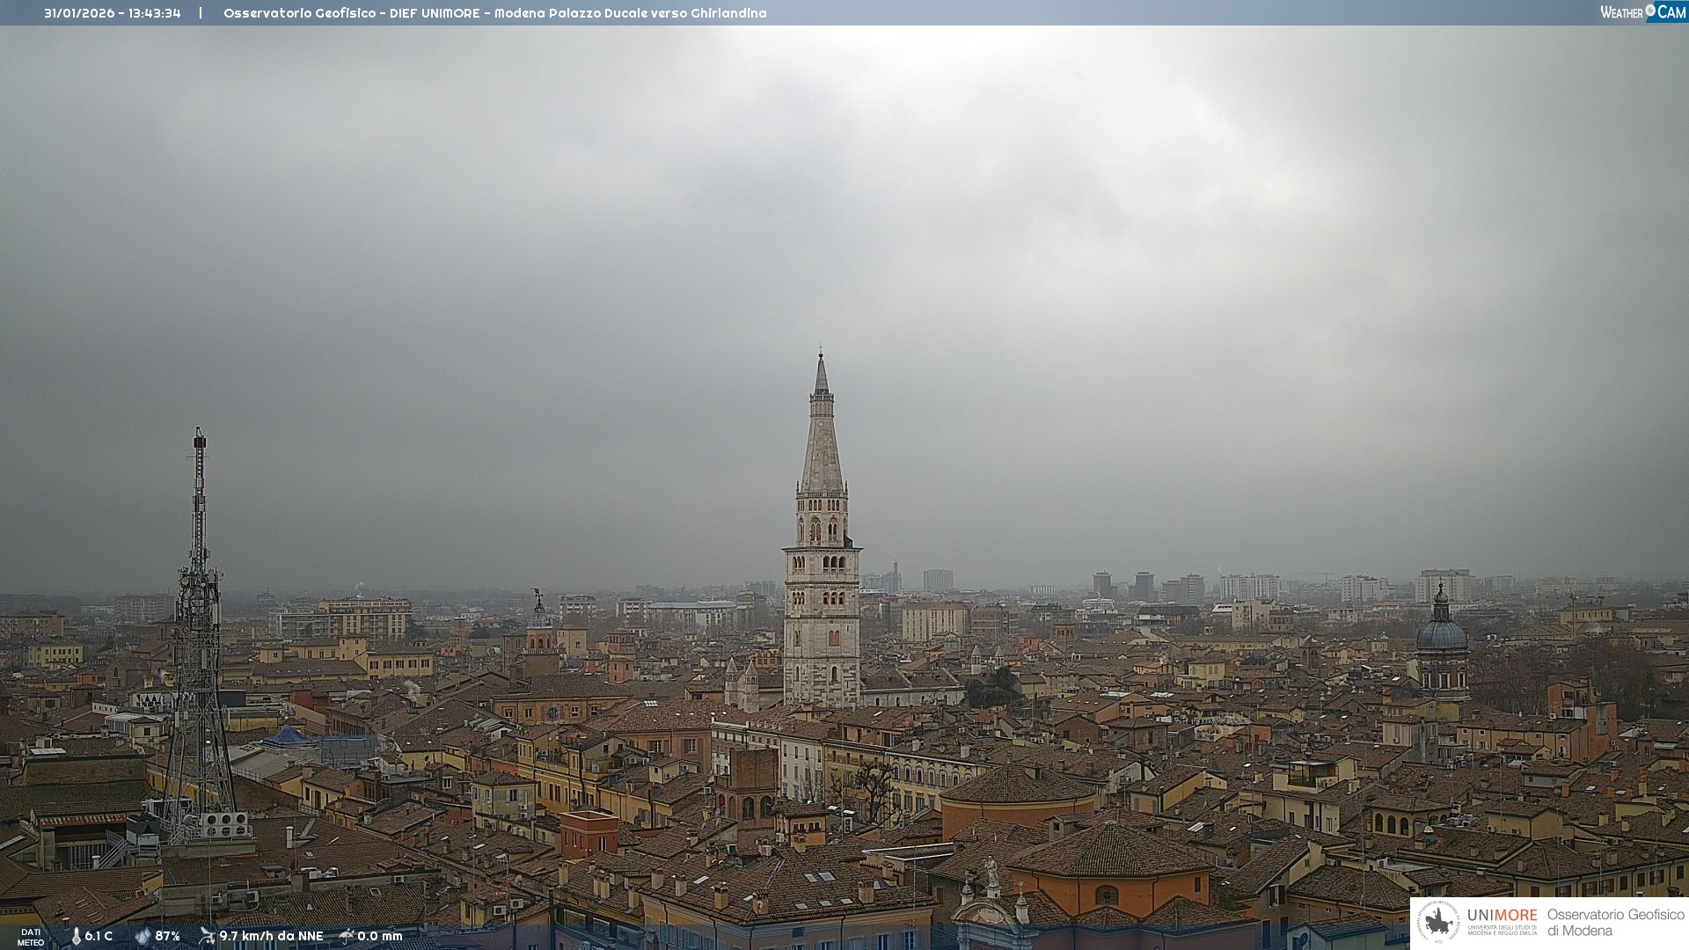1689x950 pixels.
Task: Click the rain umbrella precipitation icon
Action: (x=347, y=936)
